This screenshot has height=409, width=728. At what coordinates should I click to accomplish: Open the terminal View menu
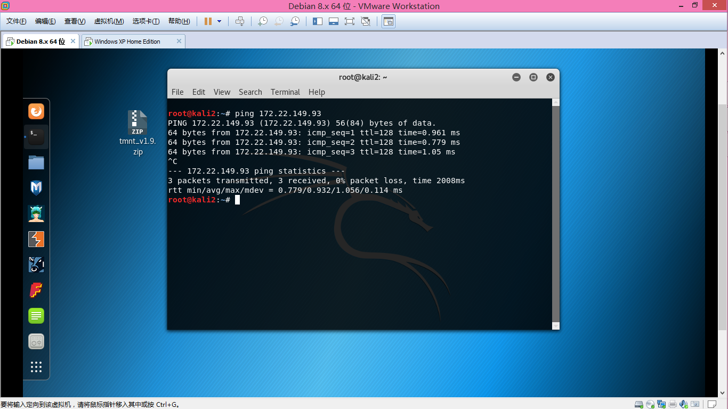(222, 92)
